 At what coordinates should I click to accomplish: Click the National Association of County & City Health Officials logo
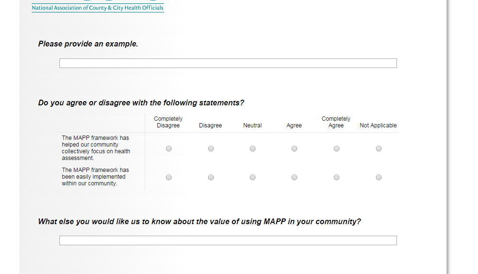98,7
